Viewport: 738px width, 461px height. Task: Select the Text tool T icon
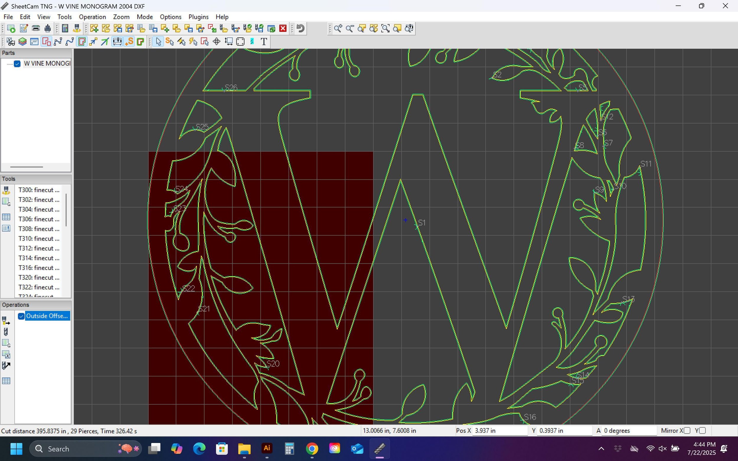(264, 42)
